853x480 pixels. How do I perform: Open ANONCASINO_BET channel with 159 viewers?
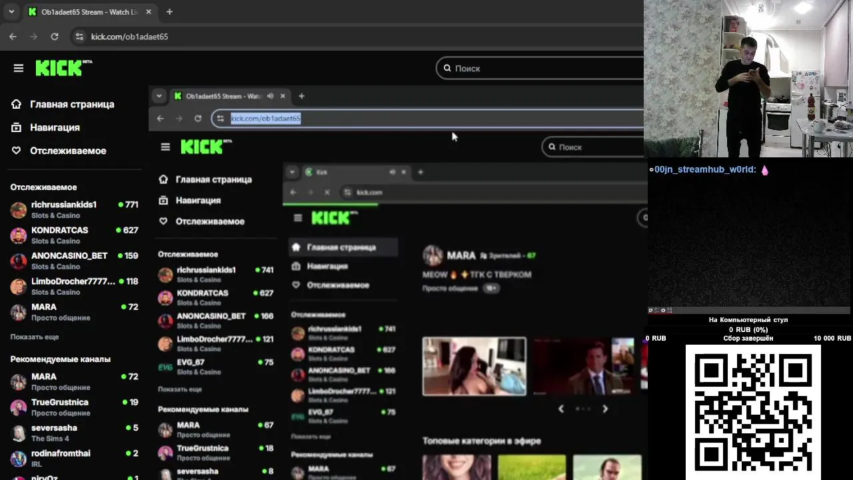[x=74, y=260]
